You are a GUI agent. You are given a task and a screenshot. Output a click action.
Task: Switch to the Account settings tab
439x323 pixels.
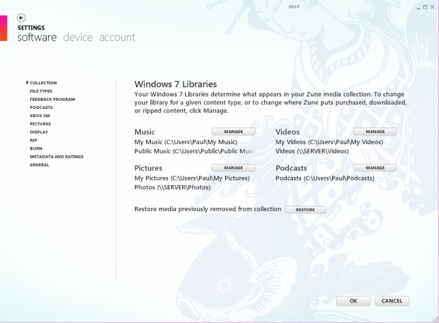(x=117, y=37)
